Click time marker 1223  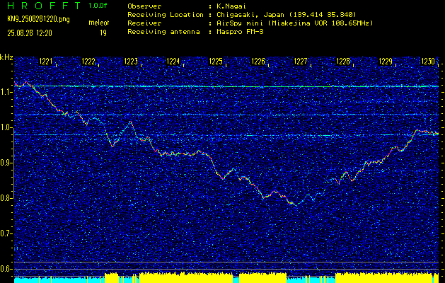point(131,62)
